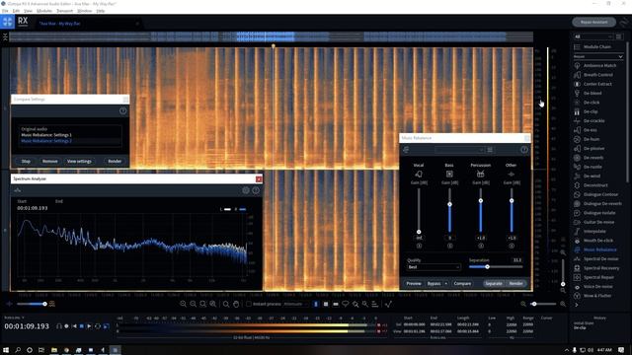The image size is (632, 355).
Task: Open the Spectral De-noise module
Action: (x=595, y=258)
